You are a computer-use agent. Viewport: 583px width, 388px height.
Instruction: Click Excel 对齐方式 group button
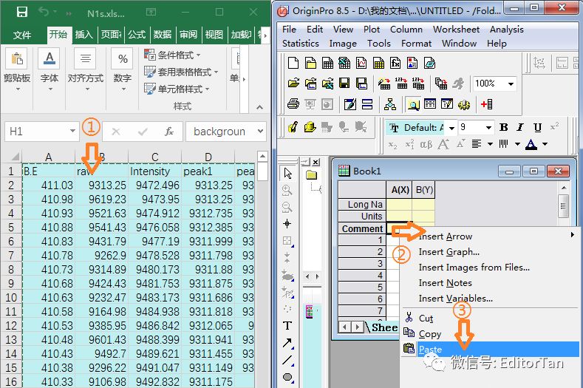coord(86,71)
